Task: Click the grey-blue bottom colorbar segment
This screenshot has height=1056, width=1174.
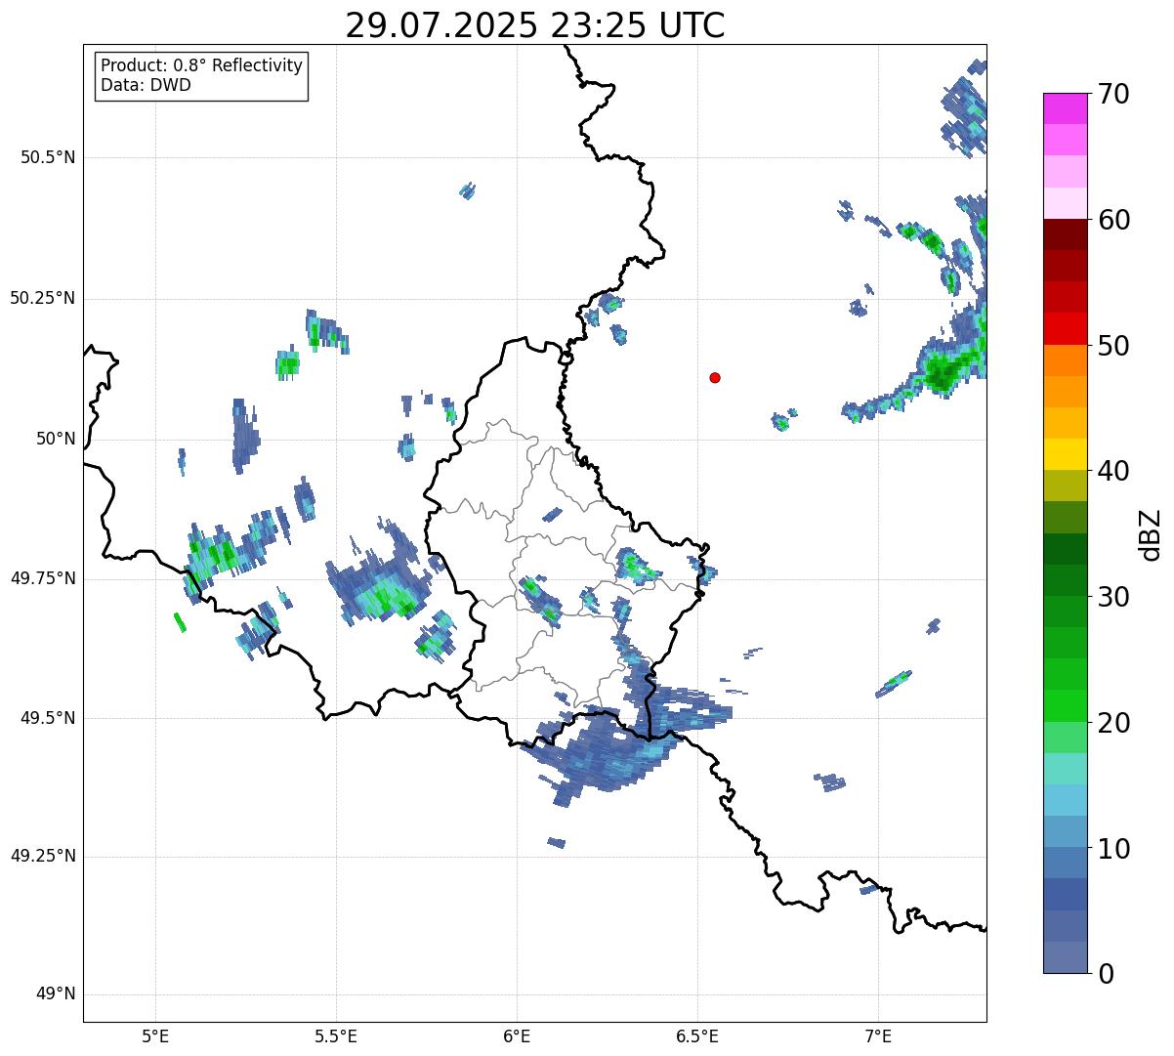Action: point(1065,957)
